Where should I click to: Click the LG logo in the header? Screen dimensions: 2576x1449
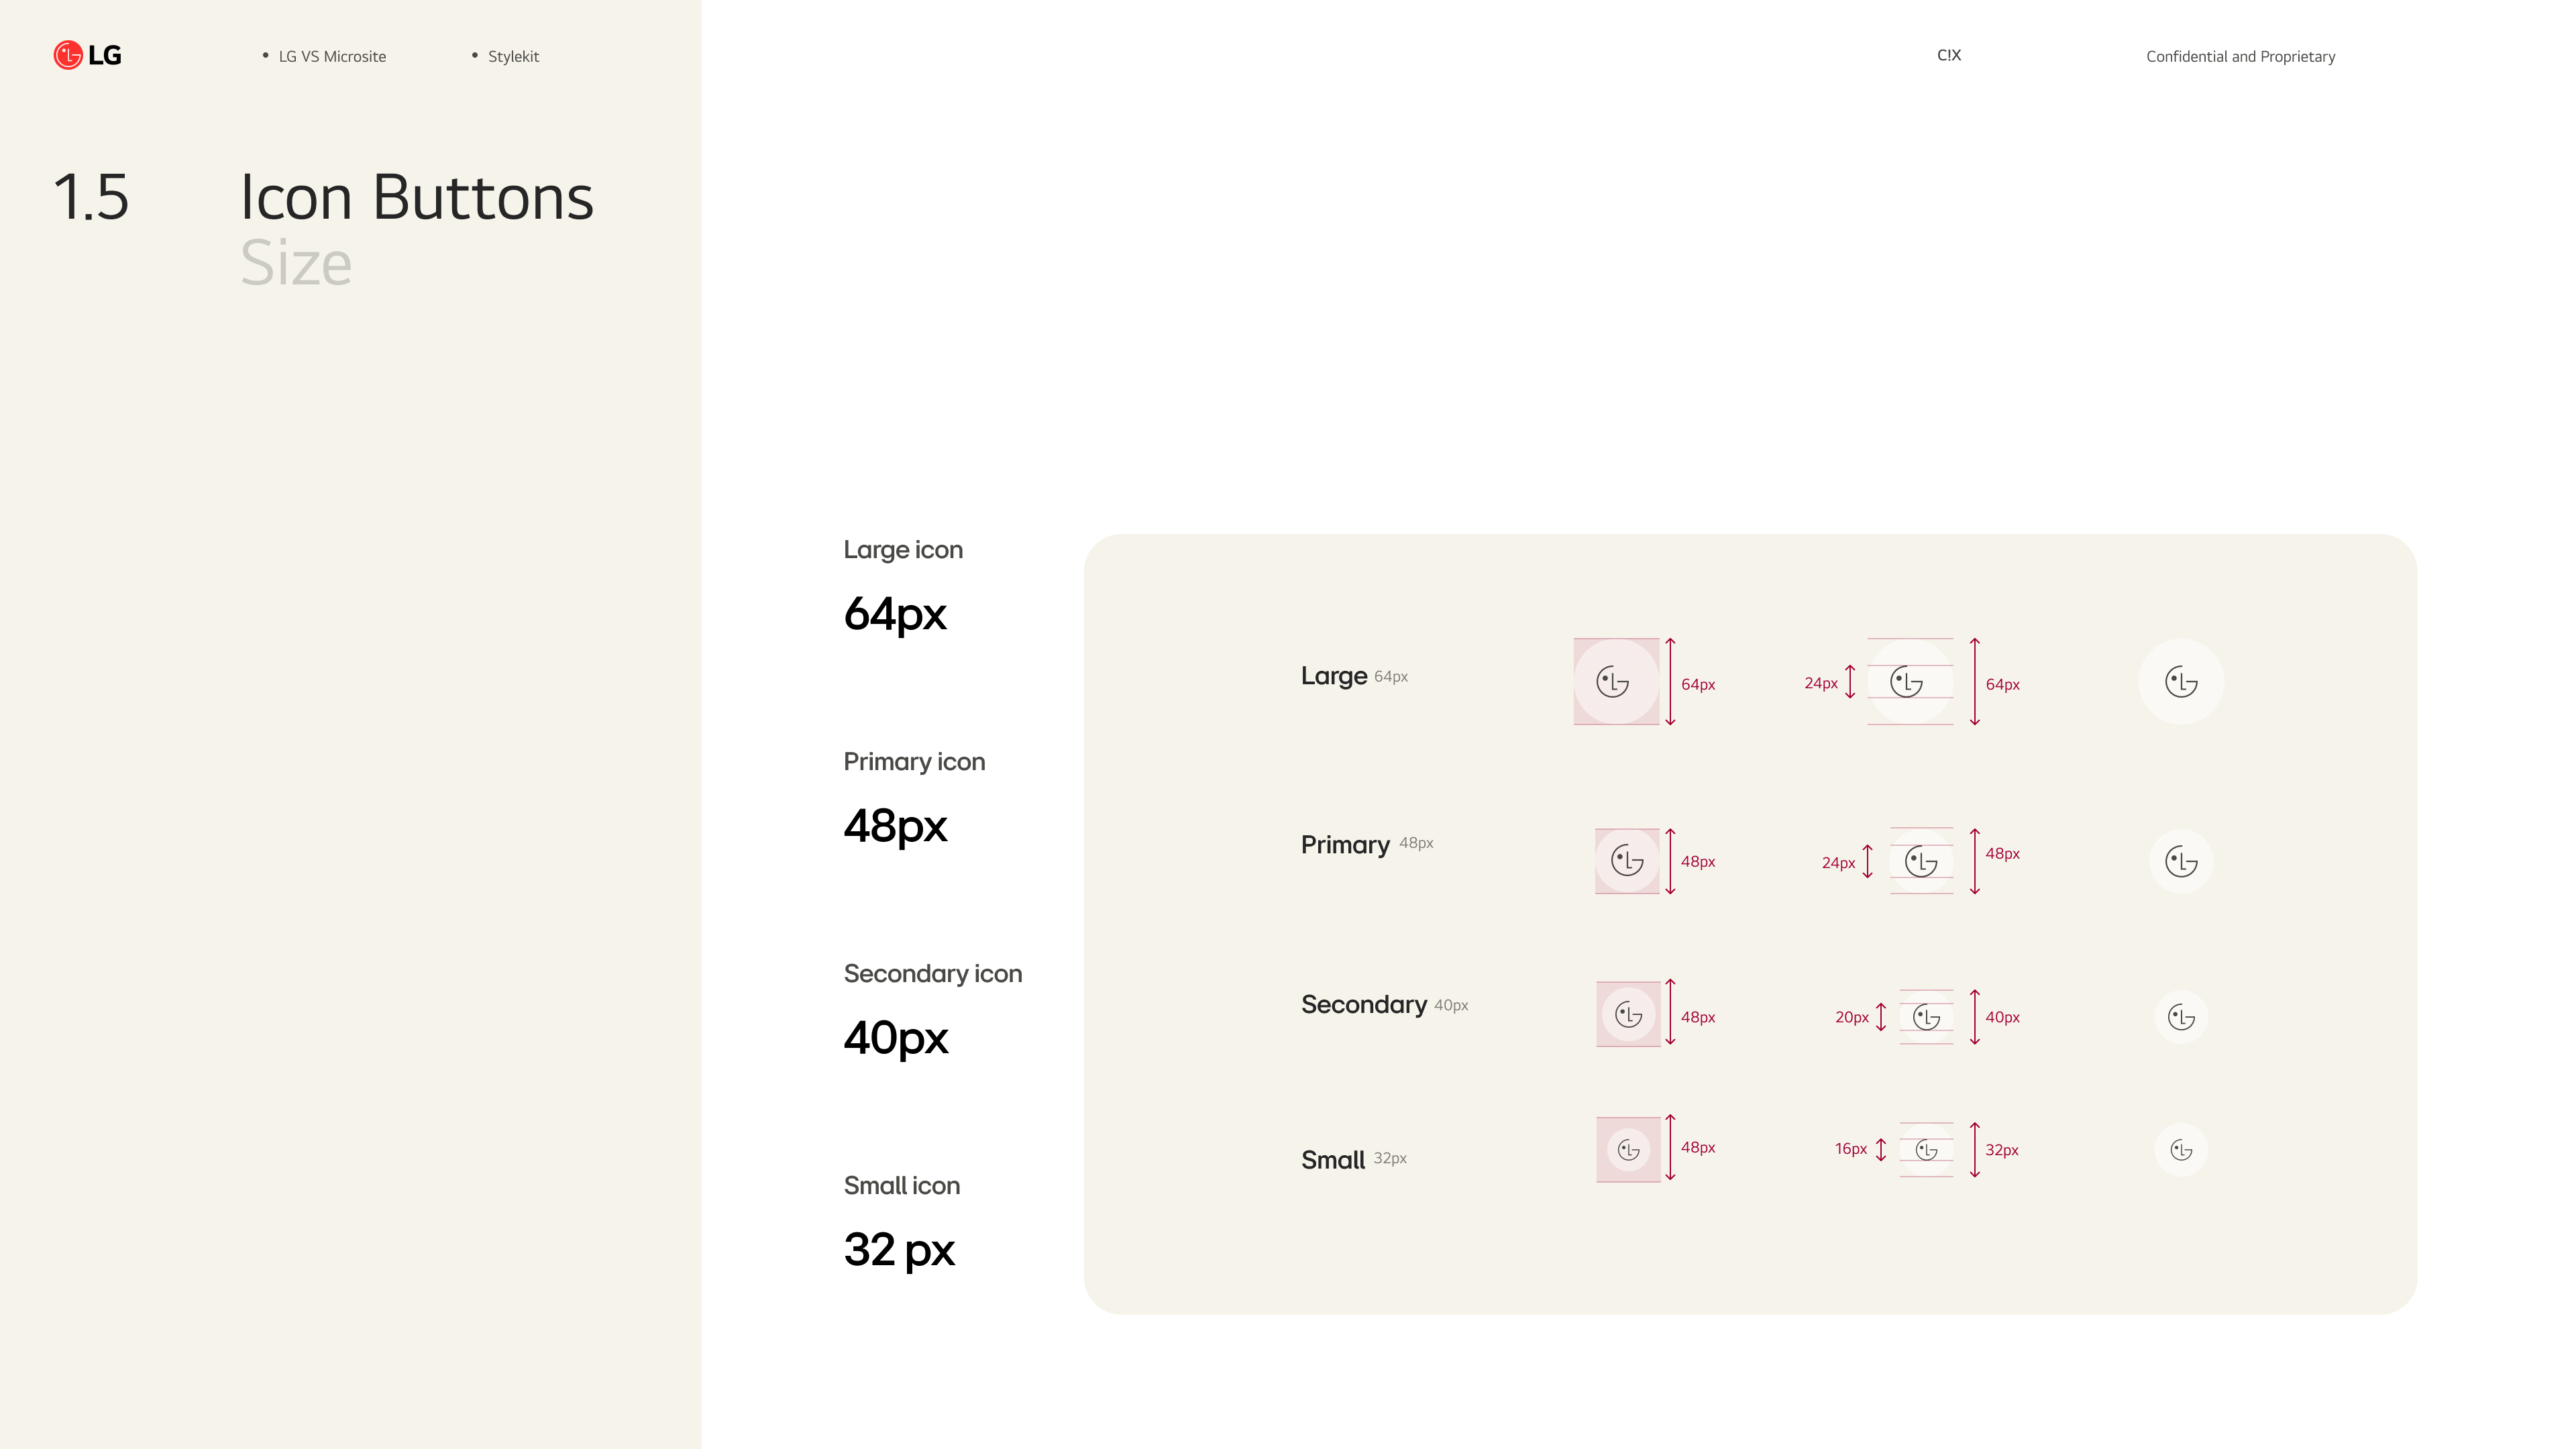coord(87,55)
